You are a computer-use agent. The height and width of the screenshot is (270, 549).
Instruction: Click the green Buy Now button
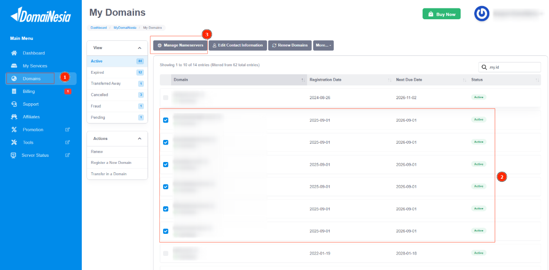tap(441, 14)
